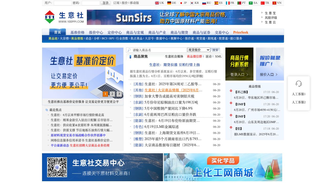The height and width of the screenshot is (183, 326).
Task: Open the SunSirs banner advertisement
Action: click(x=169, y=17)
